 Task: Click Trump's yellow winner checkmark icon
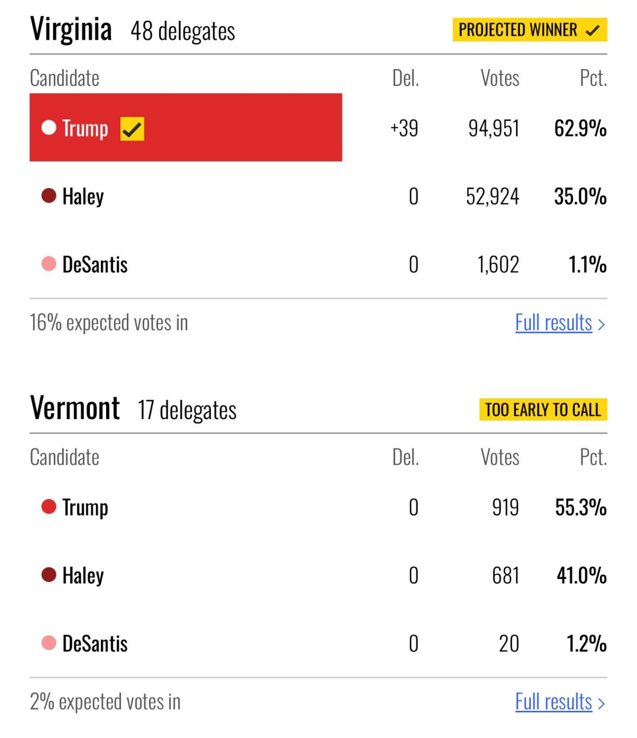click(x=132, y=129)
